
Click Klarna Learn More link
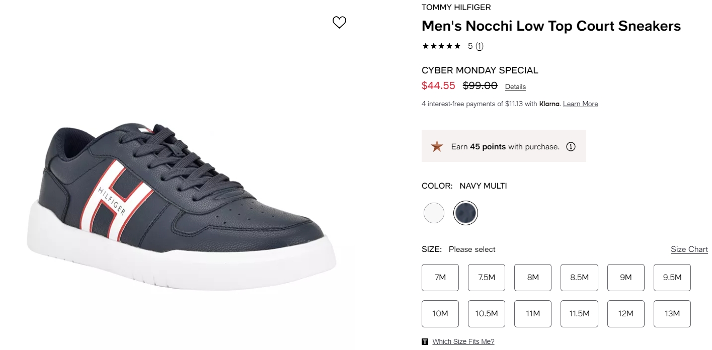(581, 104)
